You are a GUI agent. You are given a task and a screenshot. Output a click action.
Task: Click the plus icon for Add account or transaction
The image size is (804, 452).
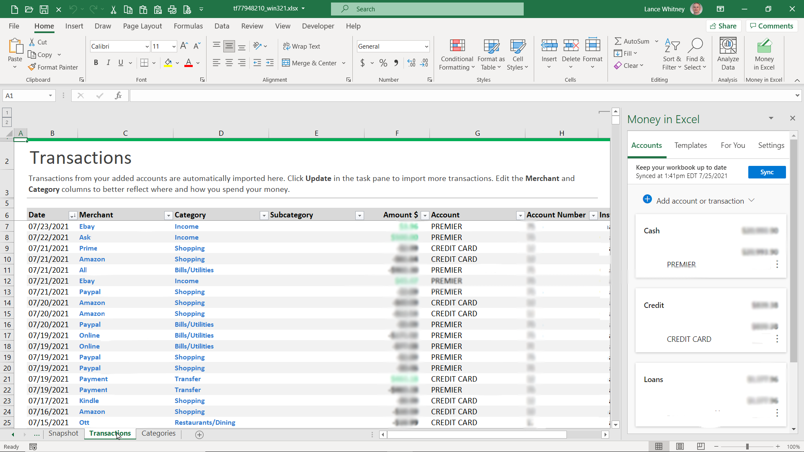647,199
